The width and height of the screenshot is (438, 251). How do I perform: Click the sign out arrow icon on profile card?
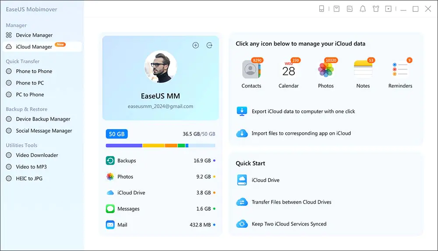(x=209, y=45)
